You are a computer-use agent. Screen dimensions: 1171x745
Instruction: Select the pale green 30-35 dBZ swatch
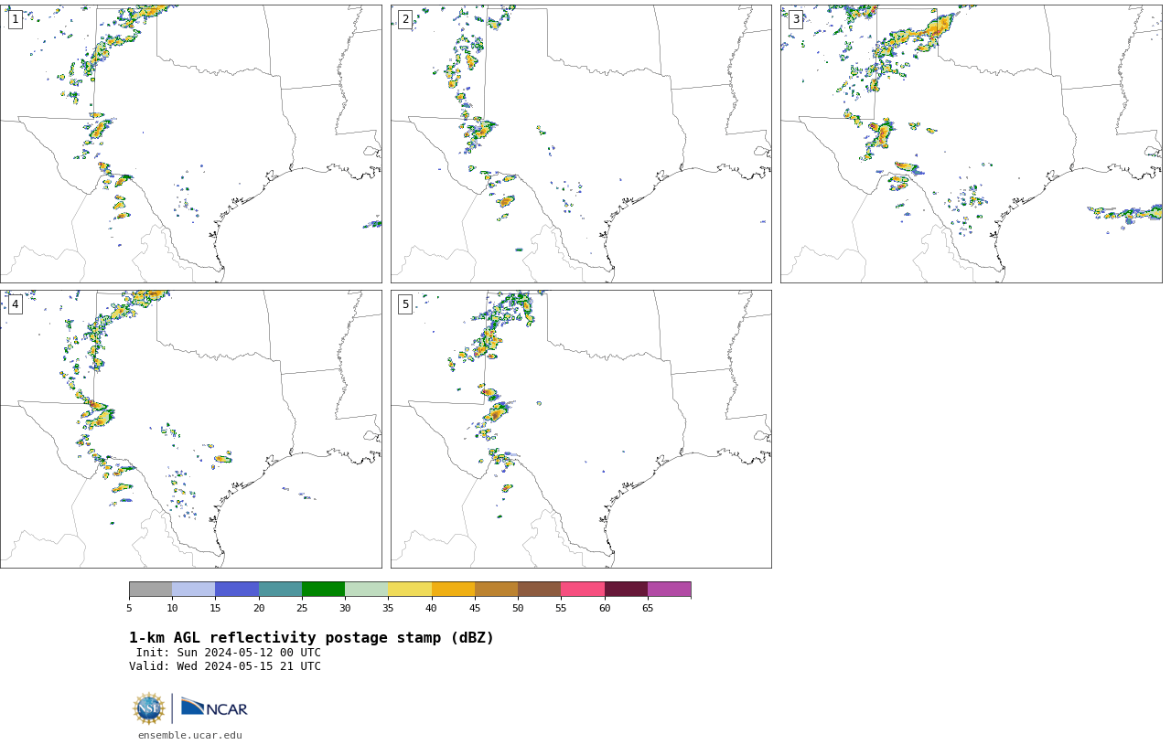coord(366,589)
